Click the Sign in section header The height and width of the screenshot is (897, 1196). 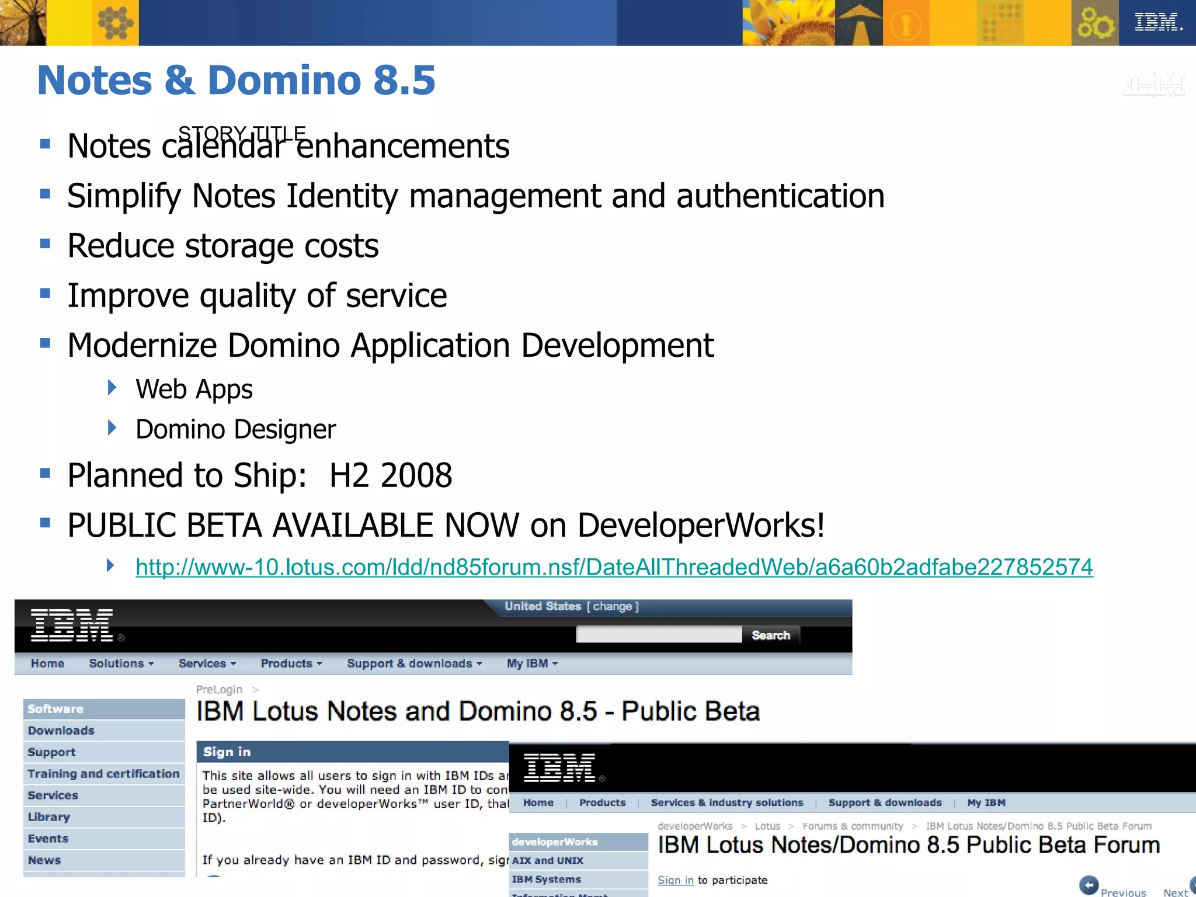(353, 752)
